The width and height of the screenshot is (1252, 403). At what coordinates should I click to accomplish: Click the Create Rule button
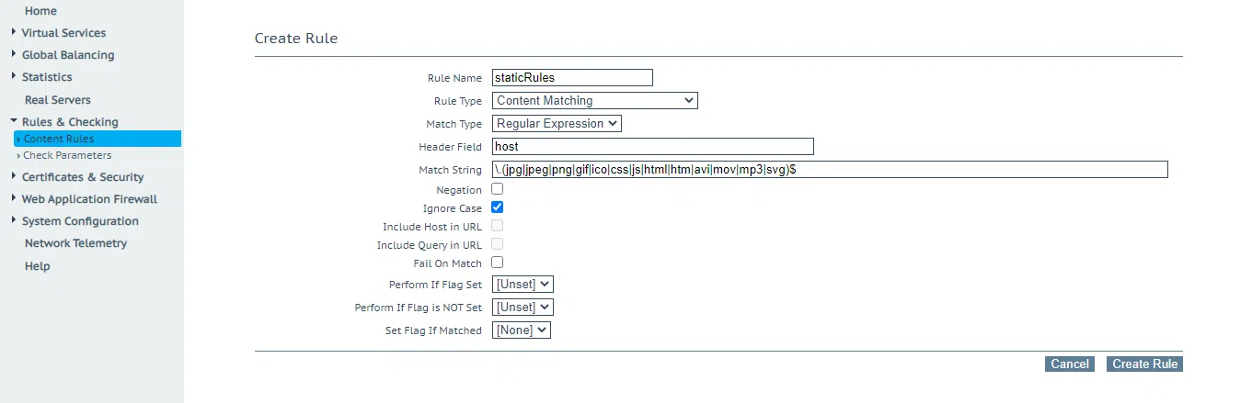[1143, 364]
